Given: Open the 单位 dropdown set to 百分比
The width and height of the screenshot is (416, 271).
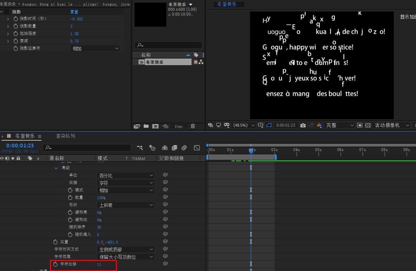Looking at the screenshot, I should point(126,175).
